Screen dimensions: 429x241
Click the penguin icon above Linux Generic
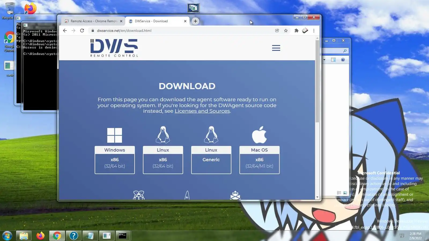[211, 135]
